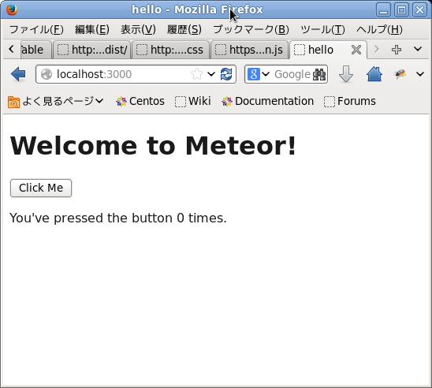The height and width of the screenshot is (388, 432).
Task: Expand the Firebug toolbar dropdown arrow
Action: [x=420, y=74]
